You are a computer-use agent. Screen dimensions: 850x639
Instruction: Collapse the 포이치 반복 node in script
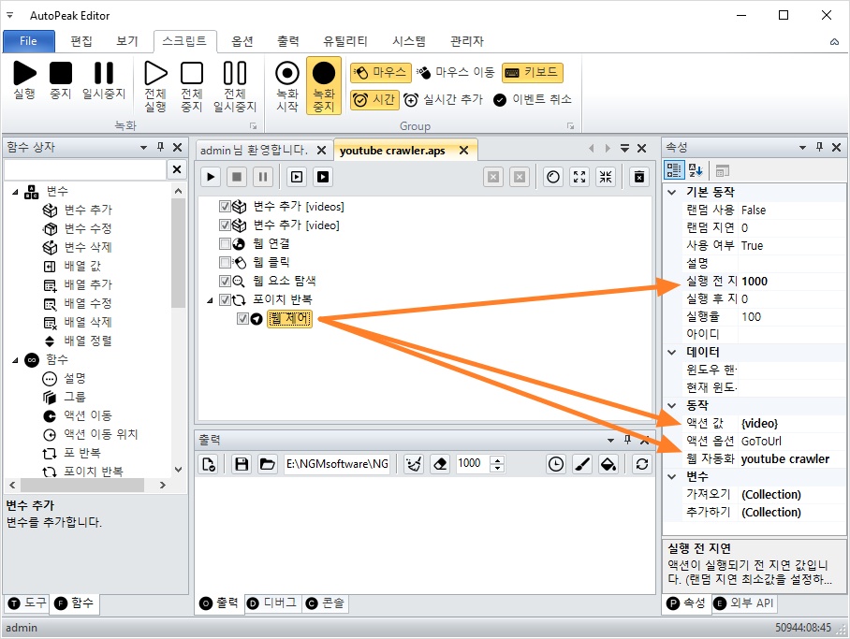click(x=210, y=299)
